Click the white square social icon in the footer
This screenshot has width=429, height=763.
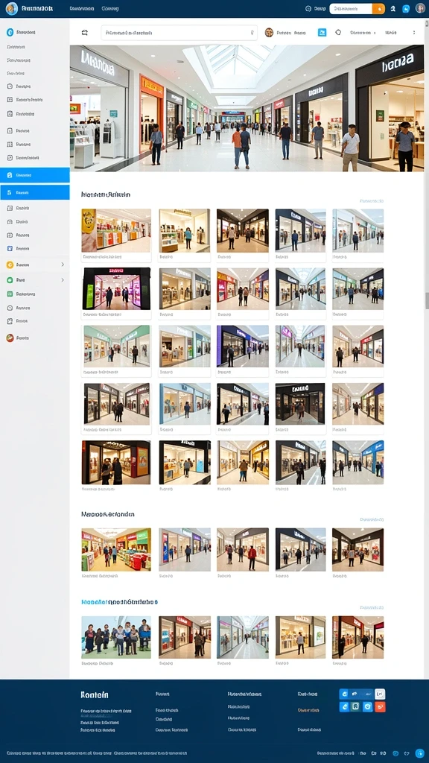(381, 694)
